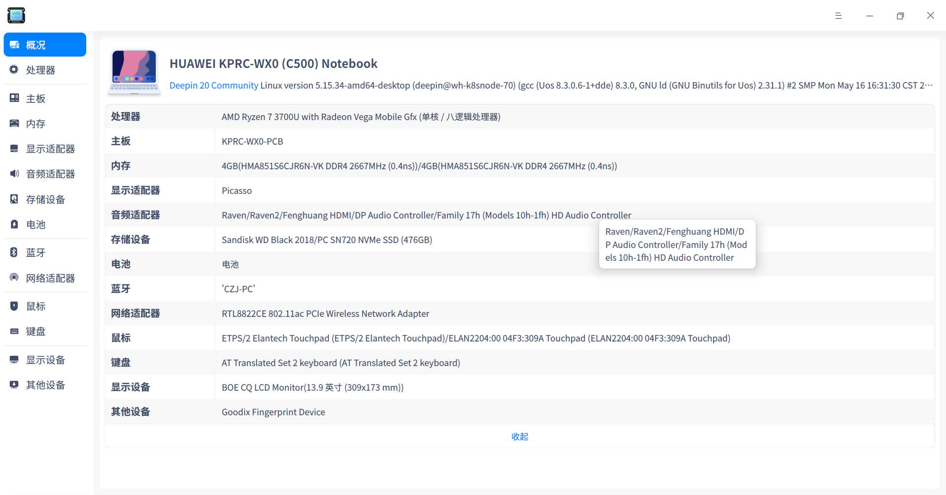Click the KPRC-WX0-PCB motherboard value
Viewport: 946px width, 495px height.
click(x=252, y=141)
